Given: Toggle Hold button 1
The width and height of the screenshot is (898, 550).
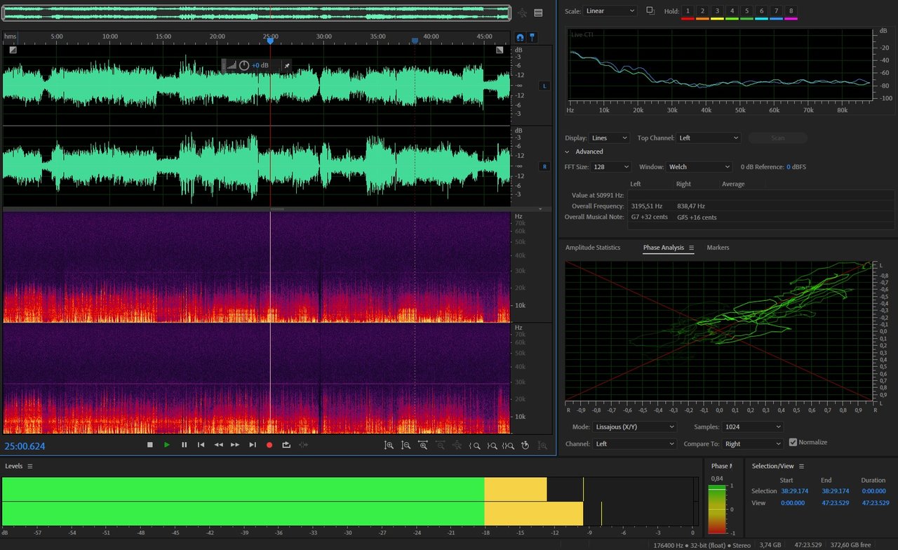Looking at the screenshot, I should [x=688, y=11].
